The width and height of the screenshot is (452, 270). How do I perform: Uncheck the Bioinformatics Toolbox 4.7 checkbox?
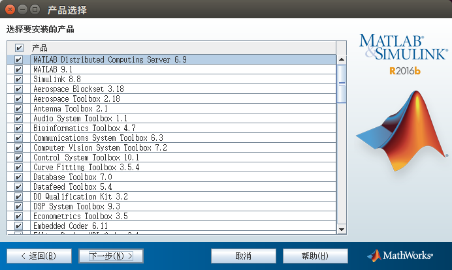click(x=18, y=128)
